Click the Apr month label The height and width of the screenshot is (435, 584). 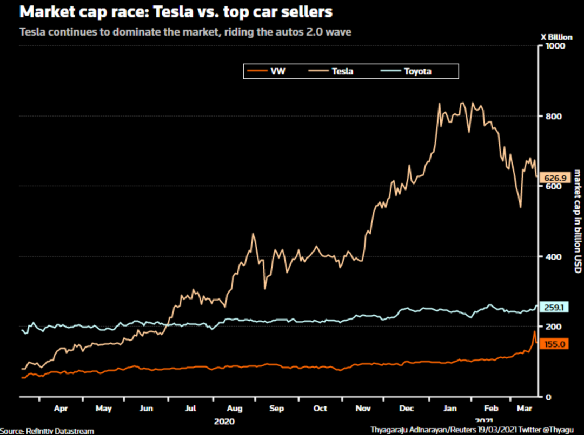(x=61, y=408)
